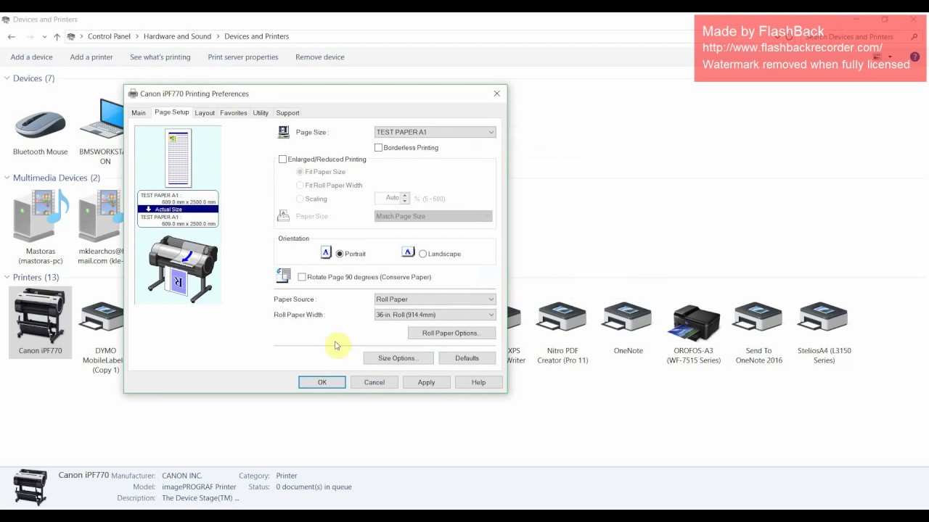Image resolution: width=929 pixels, height=522 pixels.
Task: Open the Paper Source dropdown
Action: [x=435, y=299]
